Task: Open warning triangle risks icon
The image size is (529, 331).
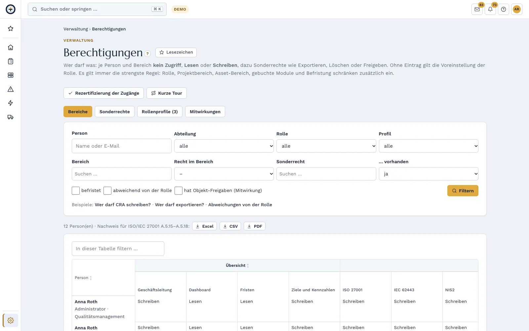Action: [11, 89]
